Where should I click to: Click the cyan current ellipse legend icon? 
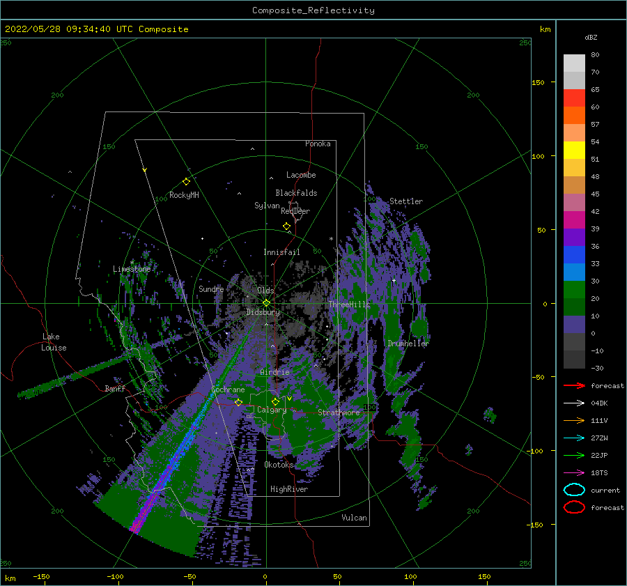(x=574, y=490)
